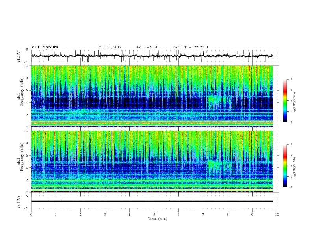Click the ch.3 flat black voltage trace

pyautogui.click(x=152, y=202)
